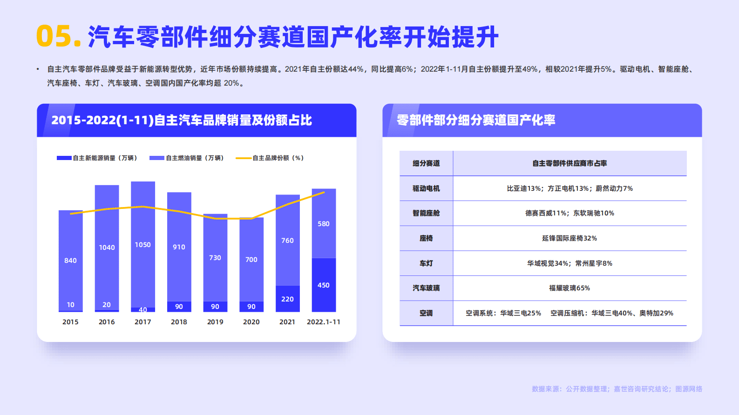Image resolution: width=739 pixels, height=415 pixels.
Task: Click the 220 new energy bar segment
Action: 287,299
